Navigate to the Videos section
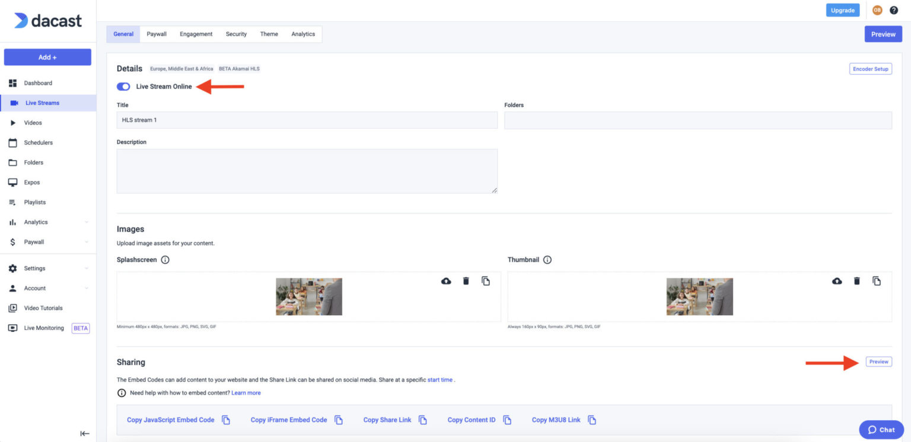The height and width of the screenshot is (442, 911). tap(32, 123)
